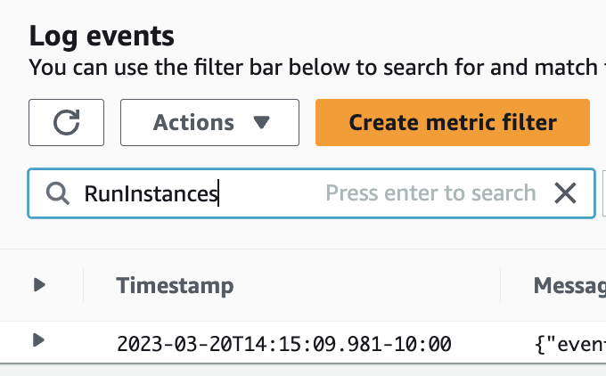606x376 pixels.
Task: Click the refresh log events icon
Action: (66, 122)
